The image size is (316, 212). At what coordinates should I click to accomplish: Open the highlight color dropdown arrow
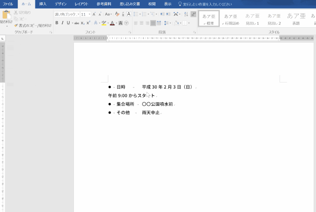point(108,23)
